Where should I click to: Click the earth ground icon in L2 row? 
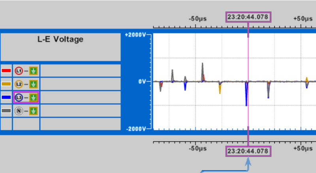tap(34, 84)
